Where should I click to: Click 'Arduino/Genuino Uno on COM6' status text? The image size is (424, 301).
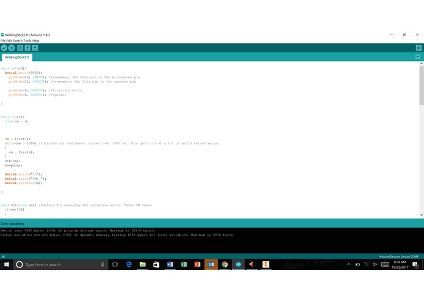click(398, 257)
